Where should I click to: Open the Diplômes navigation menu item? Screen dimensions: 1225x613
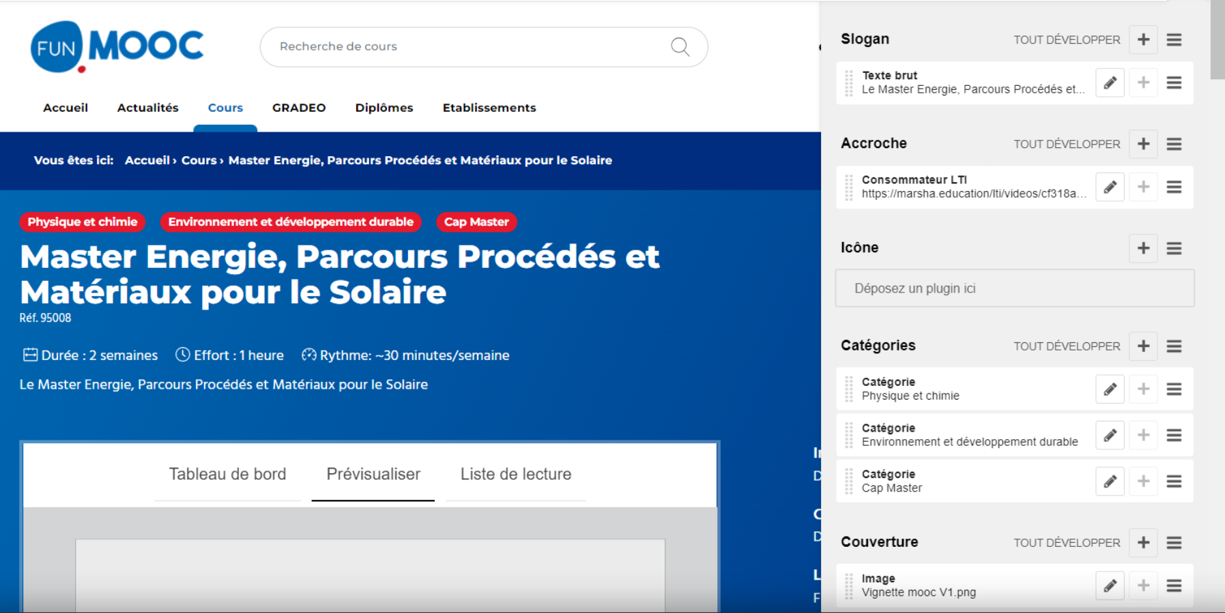tap(384, 108)
